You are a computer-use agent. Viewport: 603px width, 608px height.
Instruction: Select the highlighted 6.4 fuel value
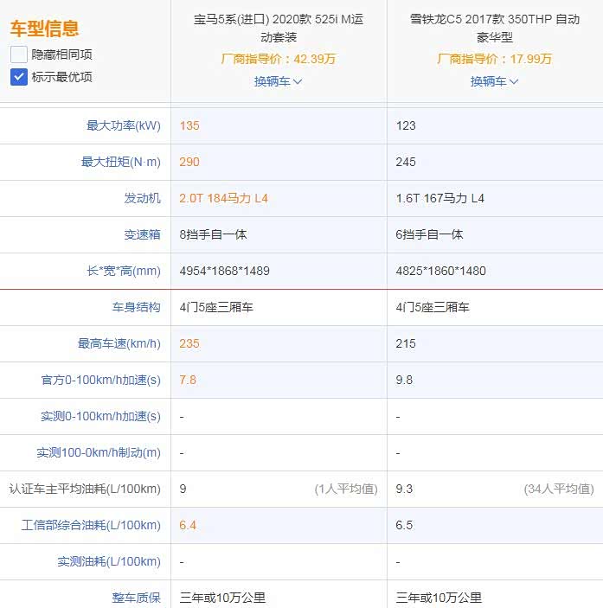tap(188, 525)
